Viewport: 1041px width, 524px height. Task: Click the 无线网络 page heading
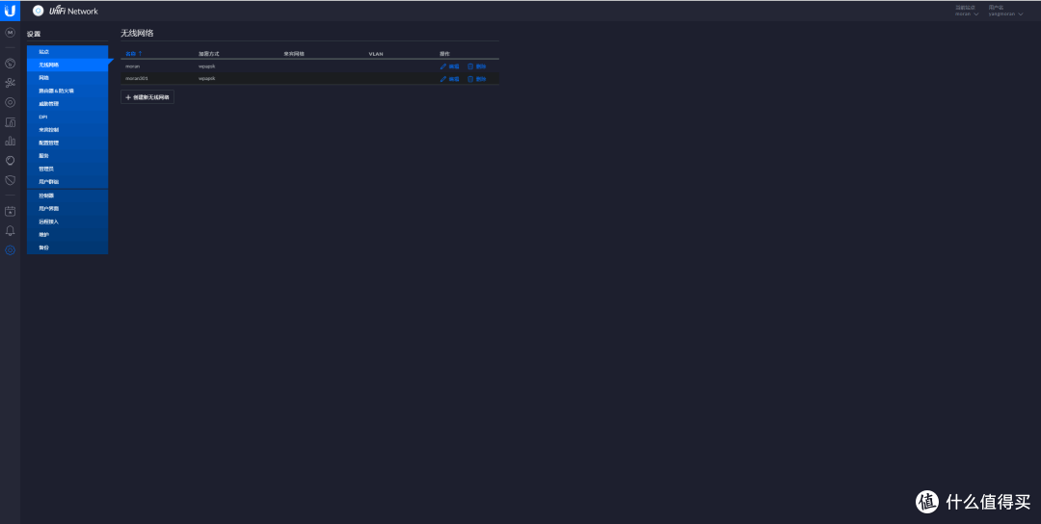pos(137,33)
